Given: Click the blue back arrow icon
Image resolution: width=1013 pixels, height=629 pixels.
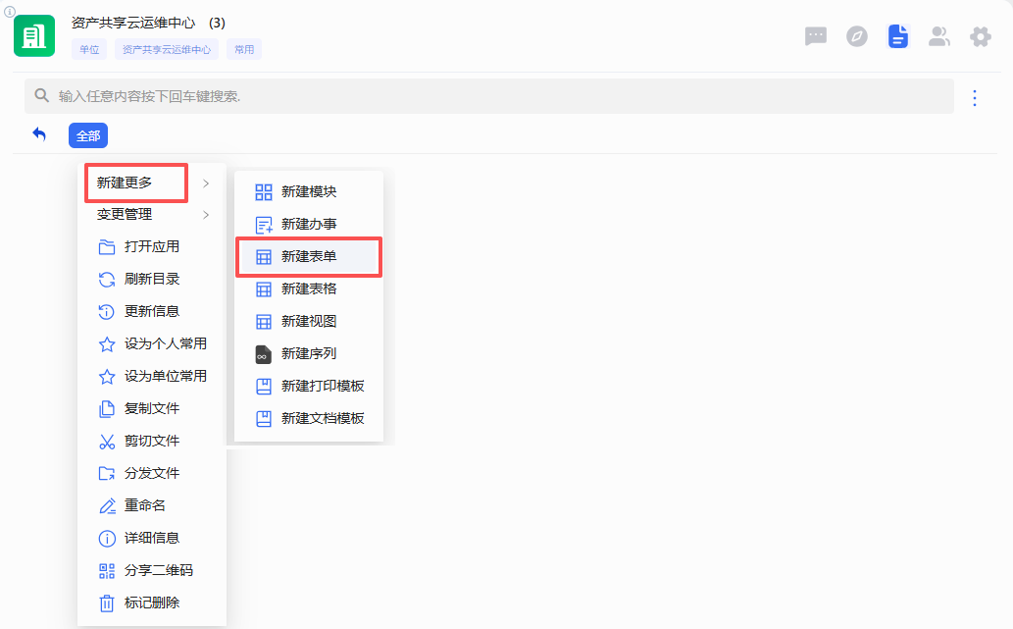Looking at the screenshot, I should point(39,134).
